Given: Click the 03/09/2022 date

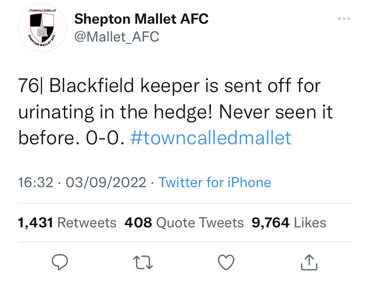Looking at the screenshot, I should (x=106, y=182).
